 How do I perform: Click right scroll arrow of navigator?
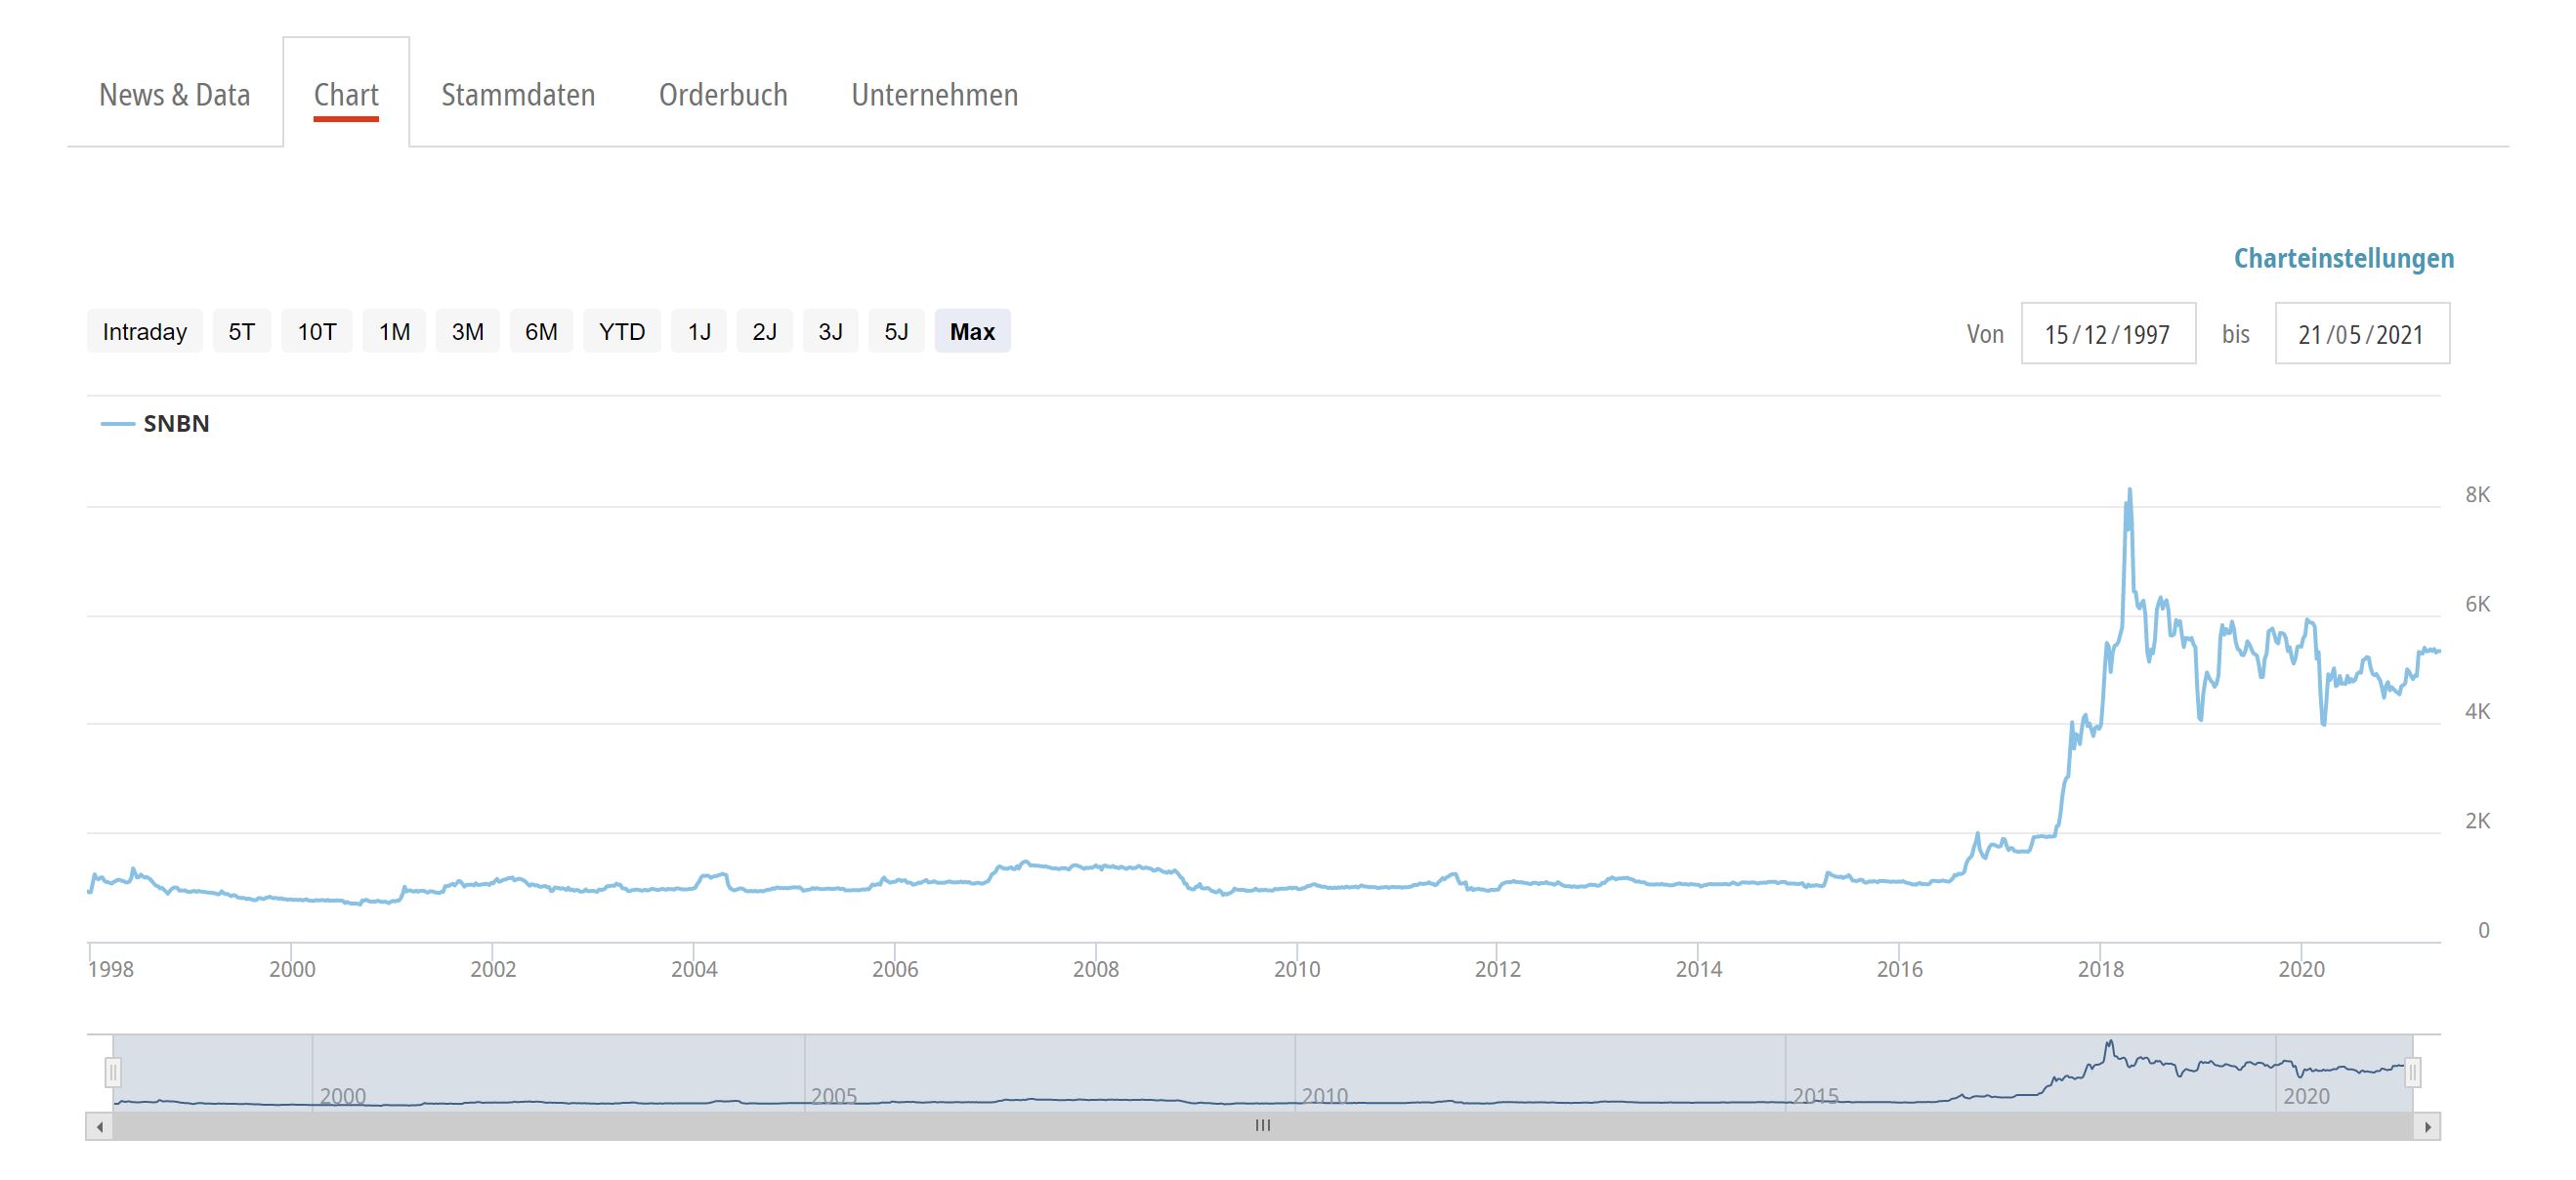[x=2427, y=1127]
